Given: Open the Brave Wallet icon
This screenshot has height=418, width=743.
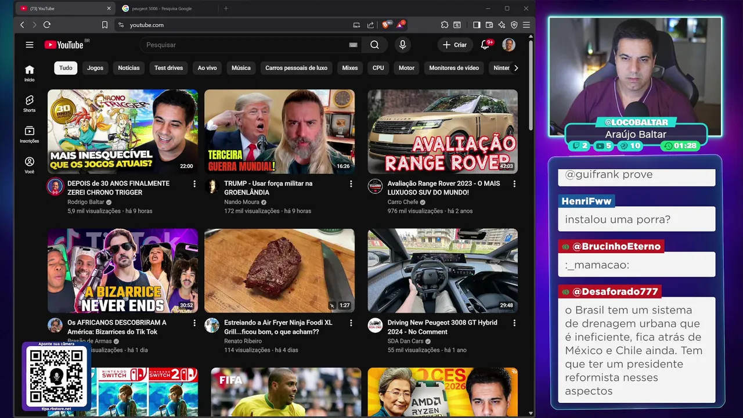Looking at the screenshot, I should click(489, 25).
